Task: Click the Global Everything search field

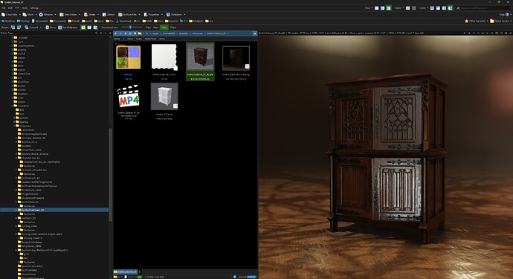Action: [485, 8]
